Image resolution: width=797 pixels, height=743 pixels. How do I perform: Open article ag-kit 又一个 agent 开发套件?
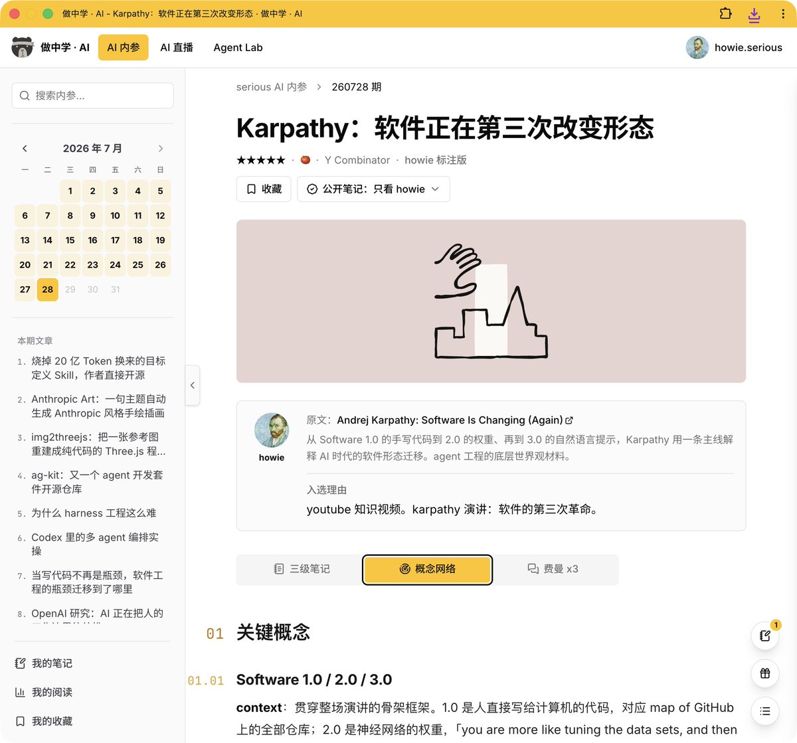pos(97,481)
